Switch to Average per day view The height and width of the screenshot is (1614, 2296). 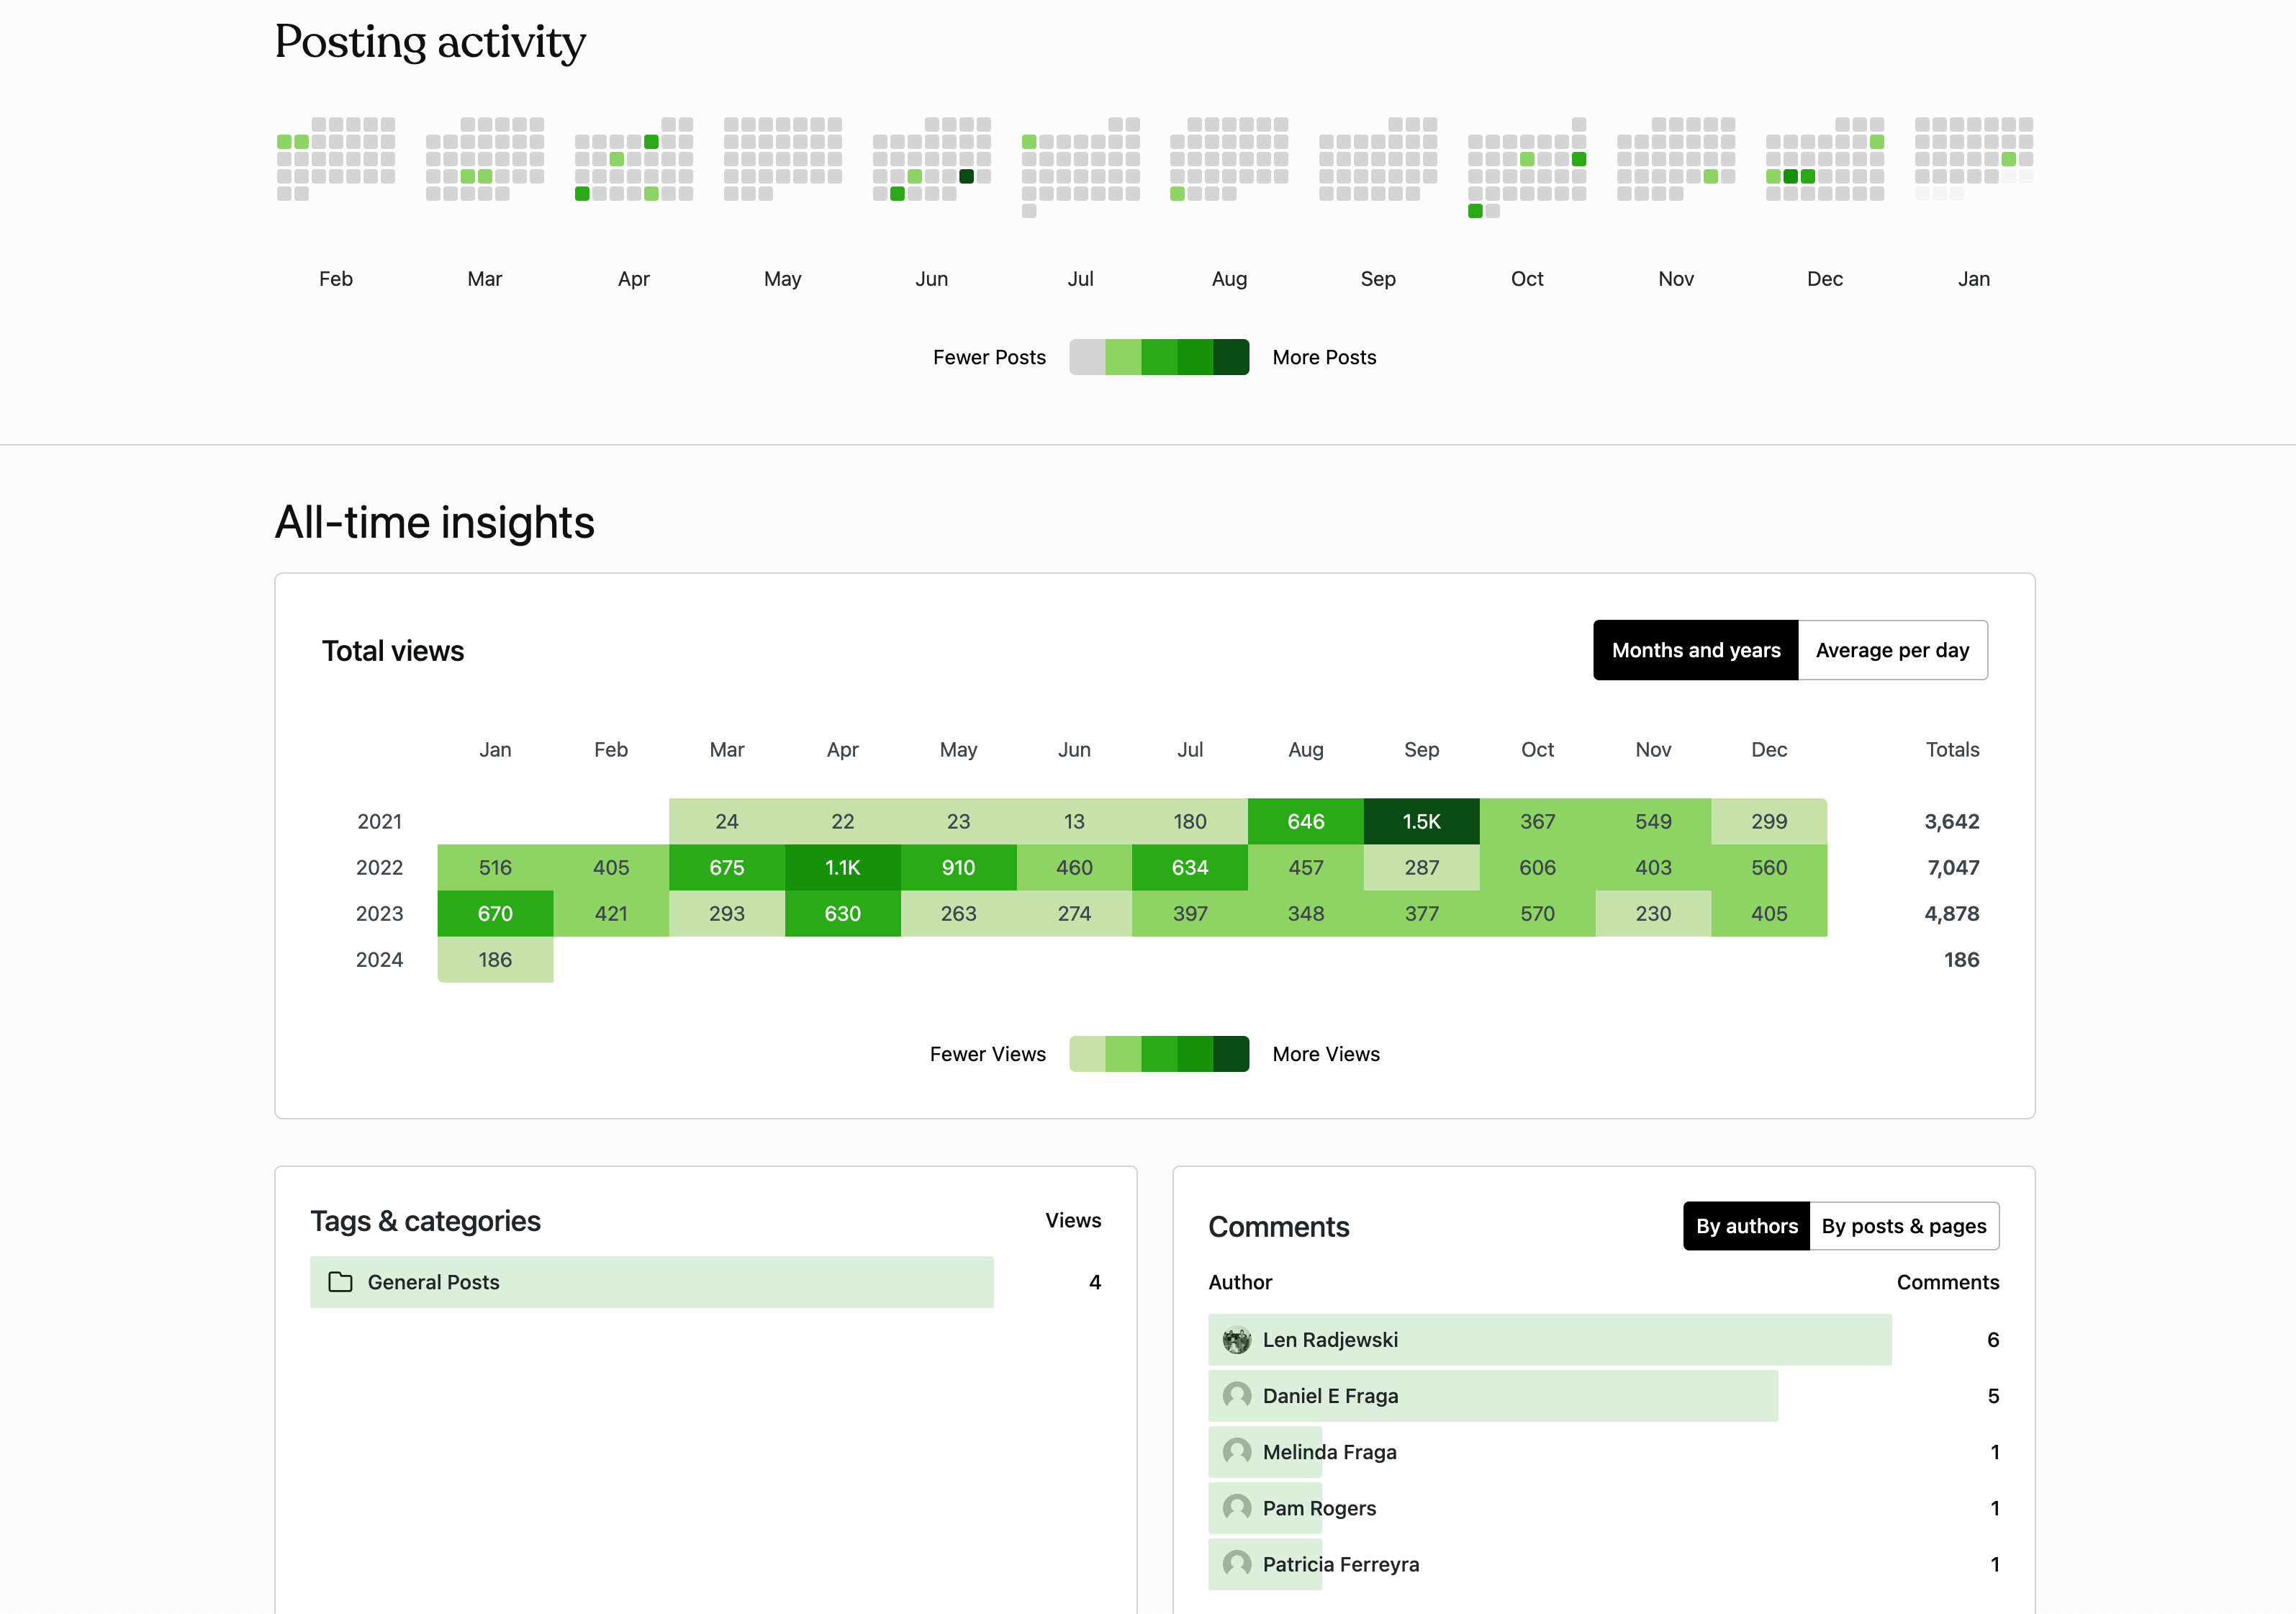[x=1891, y=650]
